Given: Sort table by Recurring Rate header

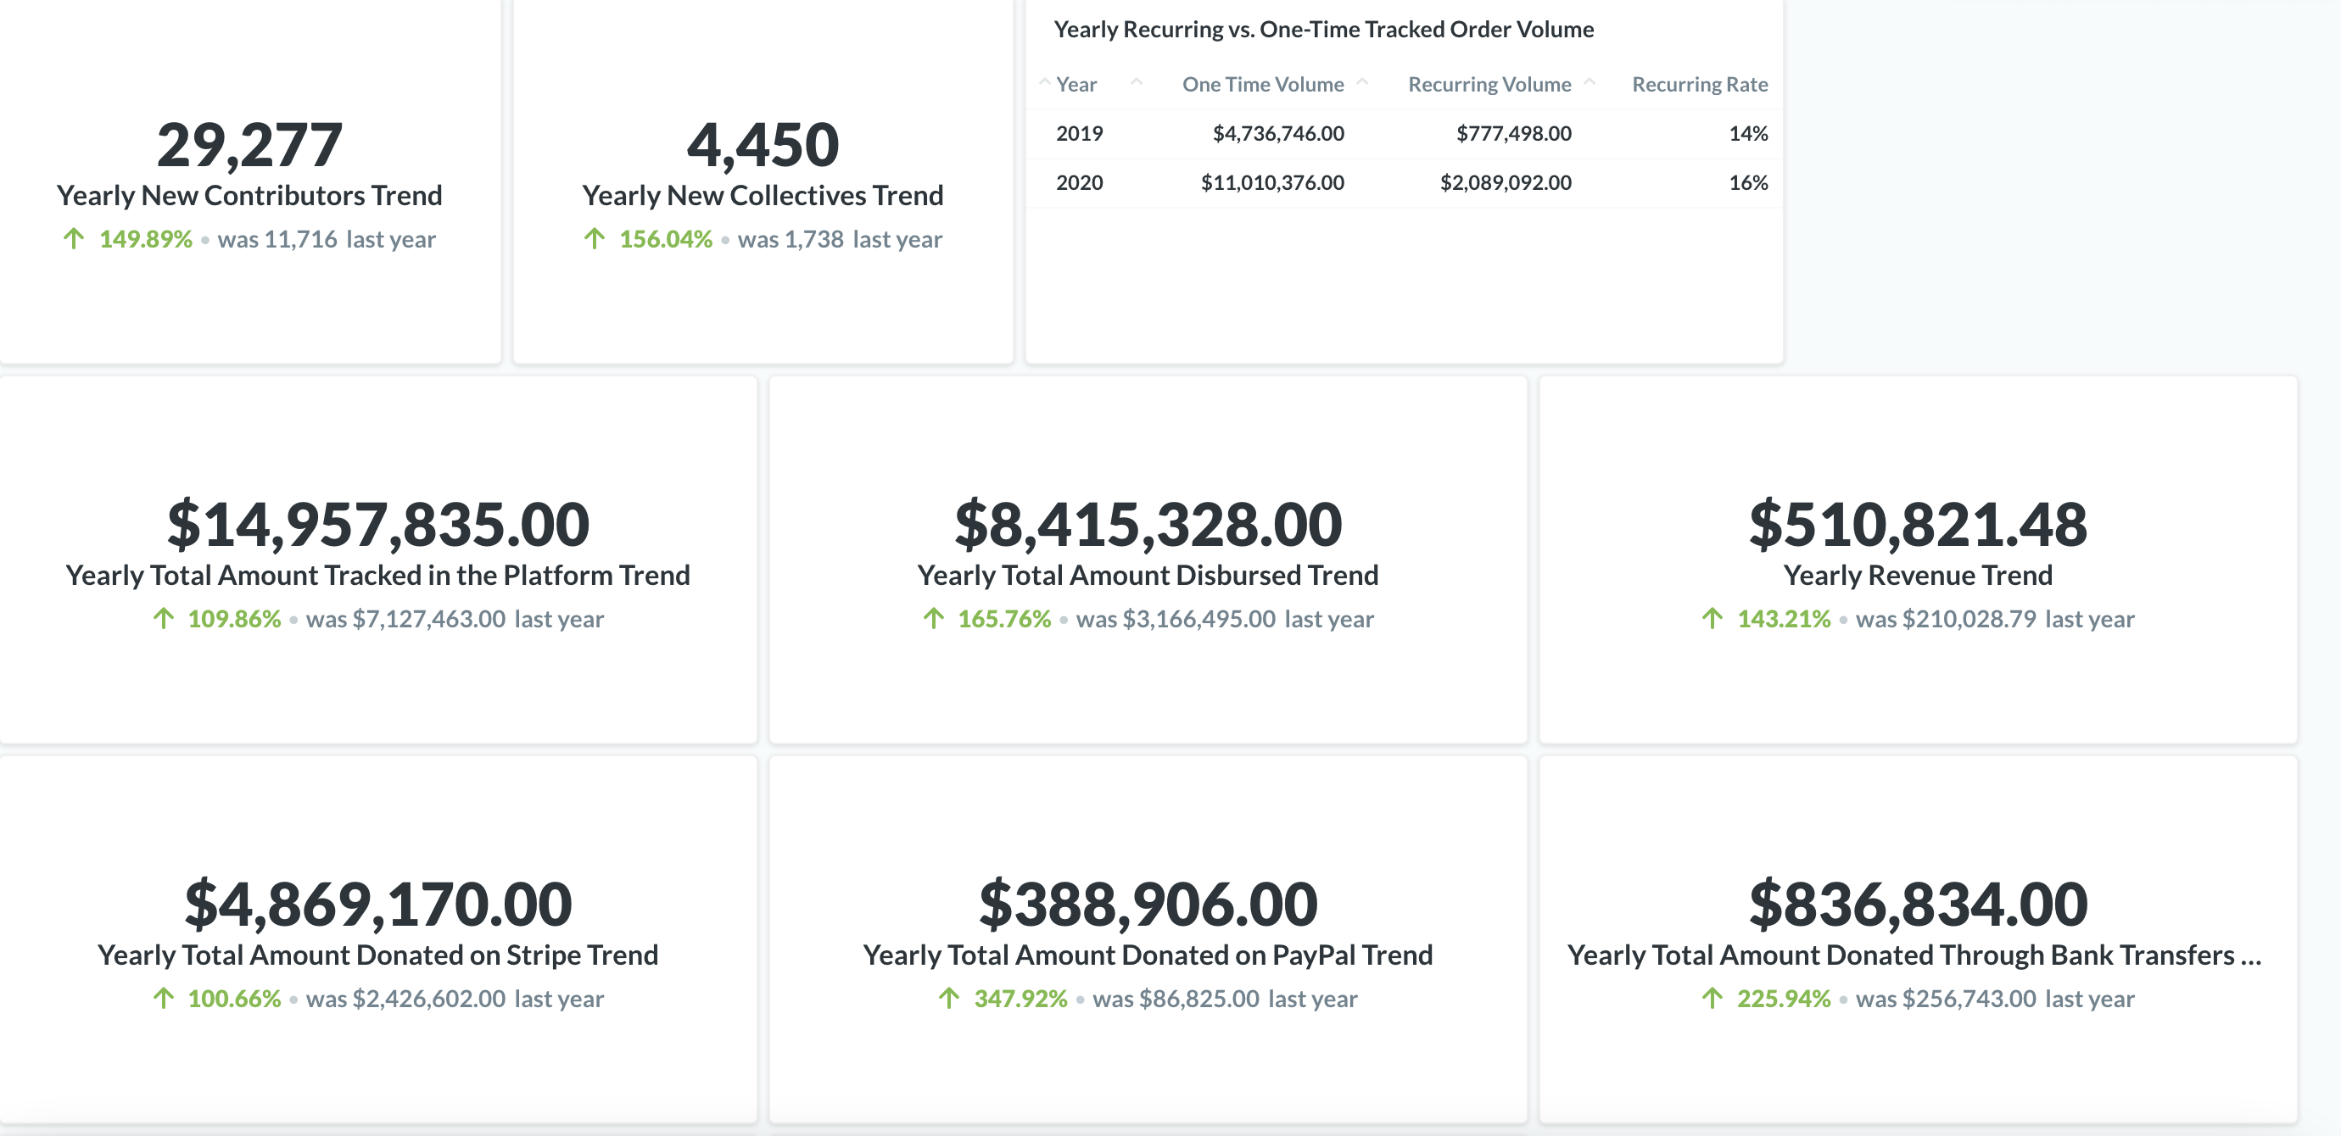Looking at the screenshot, I should [1700, 85].
